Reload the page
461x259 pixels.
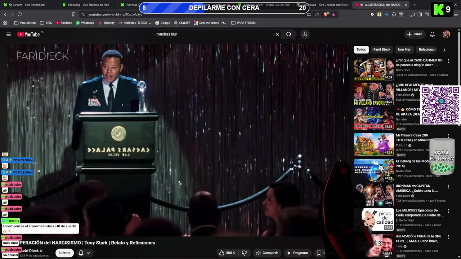19,14
